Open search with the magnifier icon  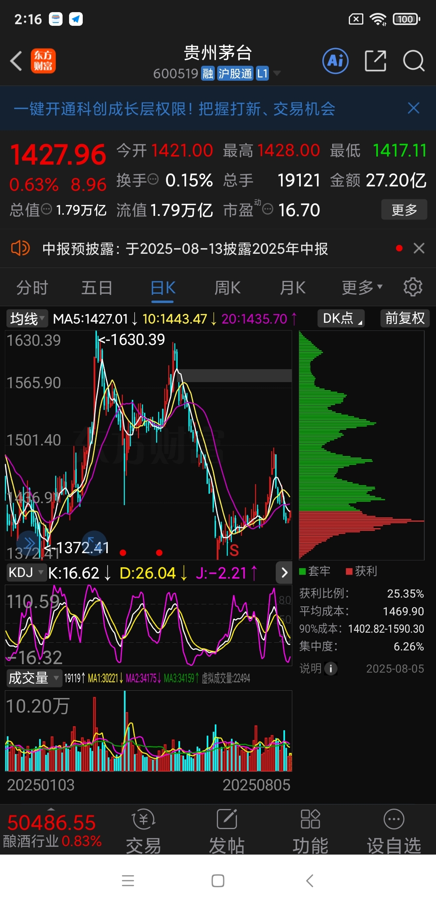click(414, 61)
